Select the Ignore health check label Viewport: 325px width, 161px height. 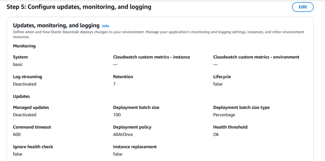(x=33, y=147)
